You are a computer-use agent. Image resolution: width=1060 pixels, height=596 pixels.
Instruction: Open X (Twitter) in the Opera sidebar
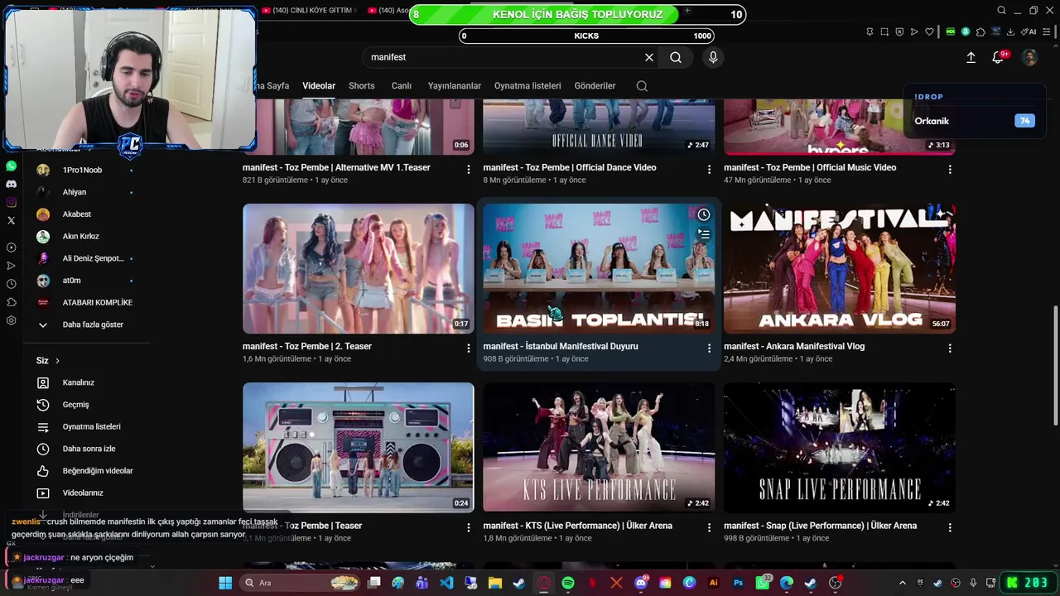tap(11, 220)
